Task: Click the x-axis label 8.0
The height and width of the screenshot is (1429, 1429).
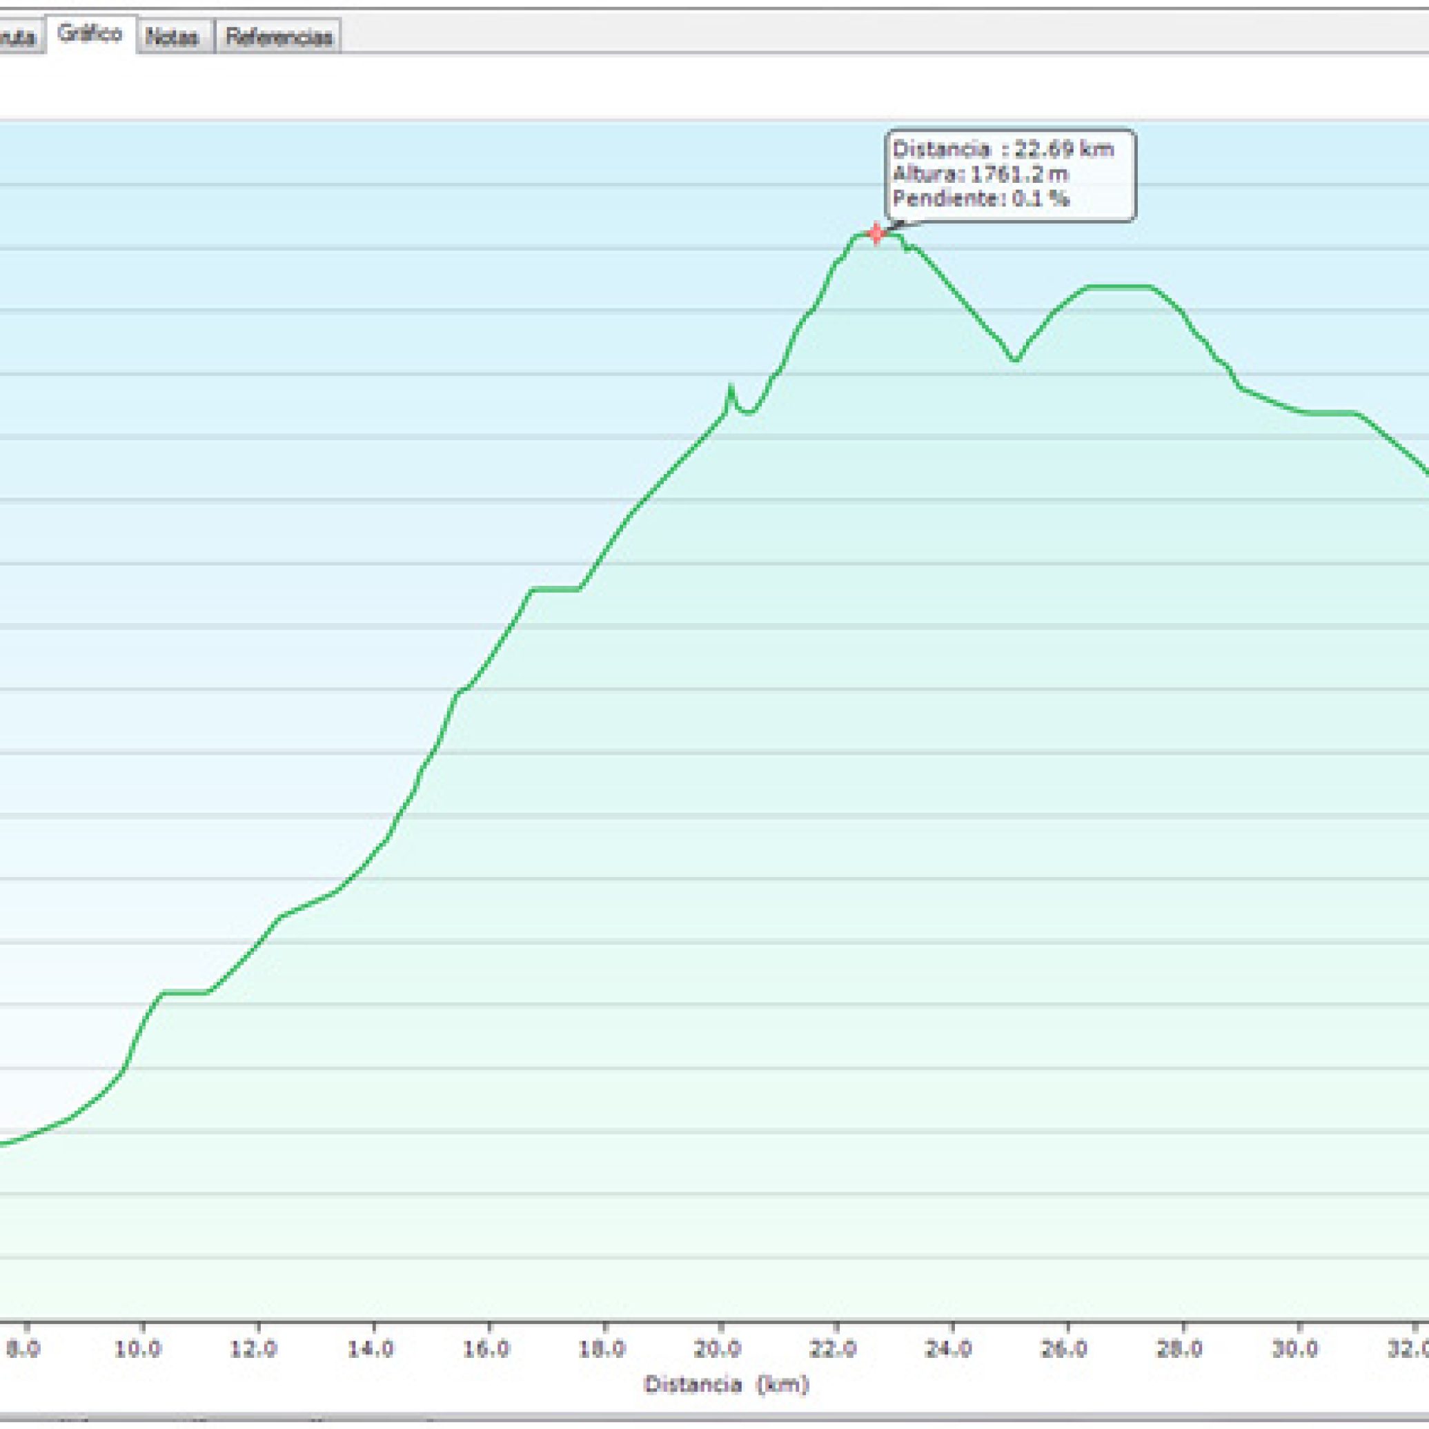Action: [23, 1348]
